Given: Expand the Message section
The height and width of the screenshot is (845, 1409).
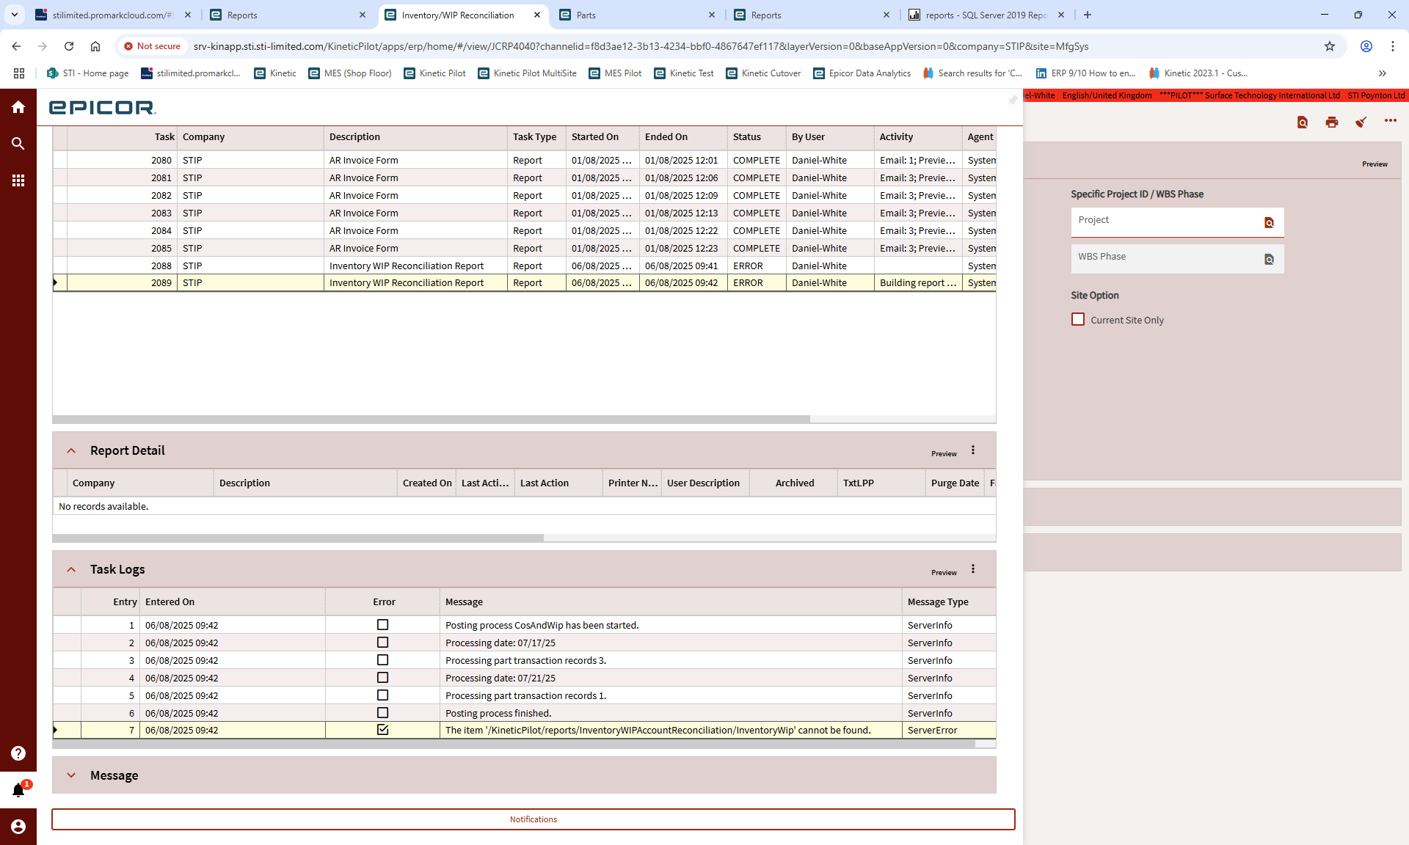Looking at the screenshot, I should pos(71,775).
